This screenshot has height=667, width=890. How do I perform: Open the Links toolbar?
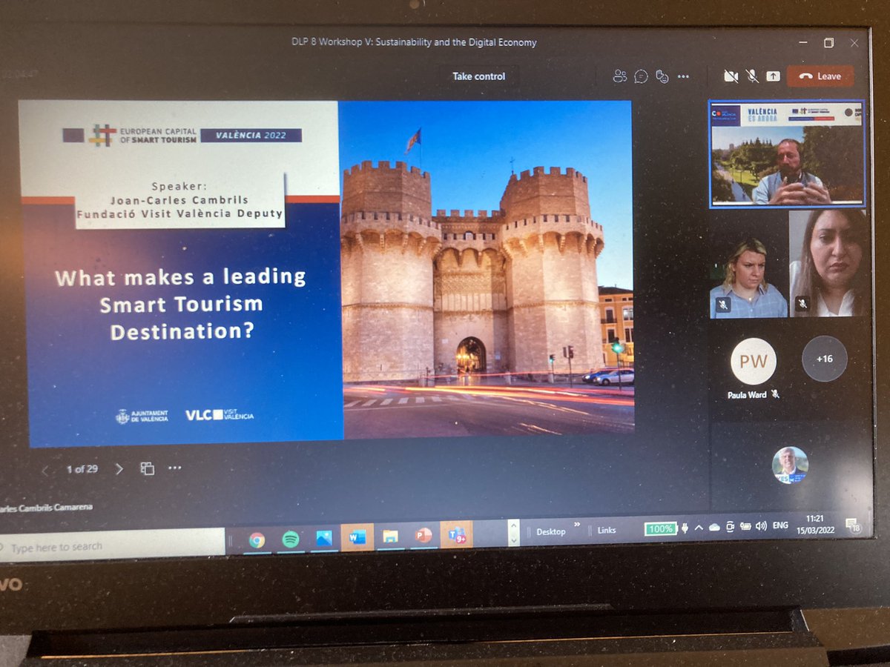click(607, 530)
